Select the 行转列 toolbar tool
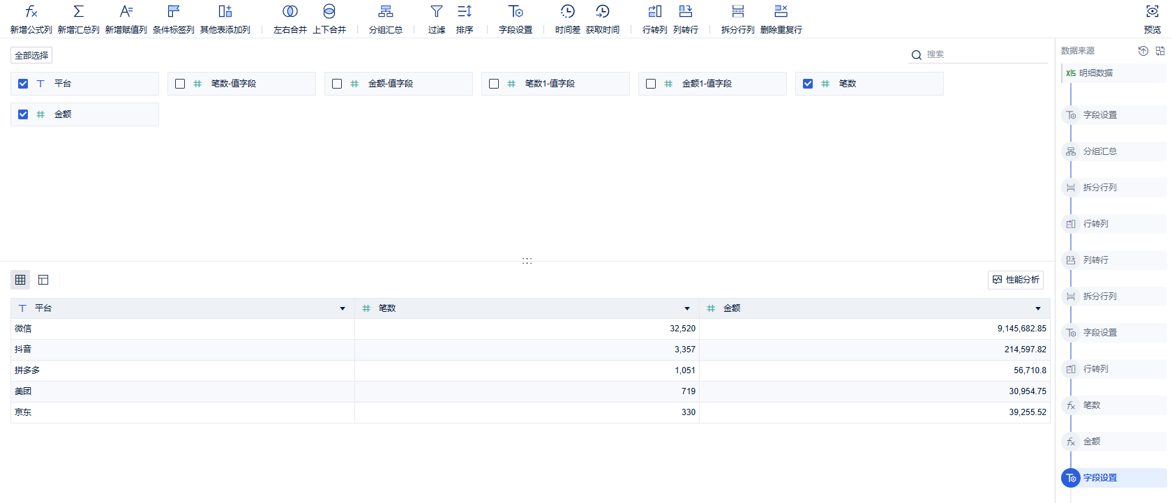 (654, 12)
